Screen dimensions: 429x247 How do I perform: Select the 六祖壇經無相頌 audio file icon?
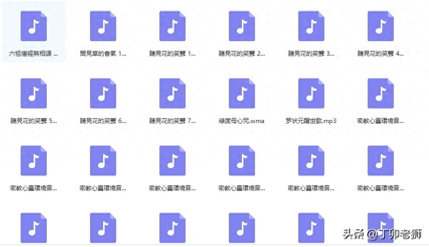(34, 26)
